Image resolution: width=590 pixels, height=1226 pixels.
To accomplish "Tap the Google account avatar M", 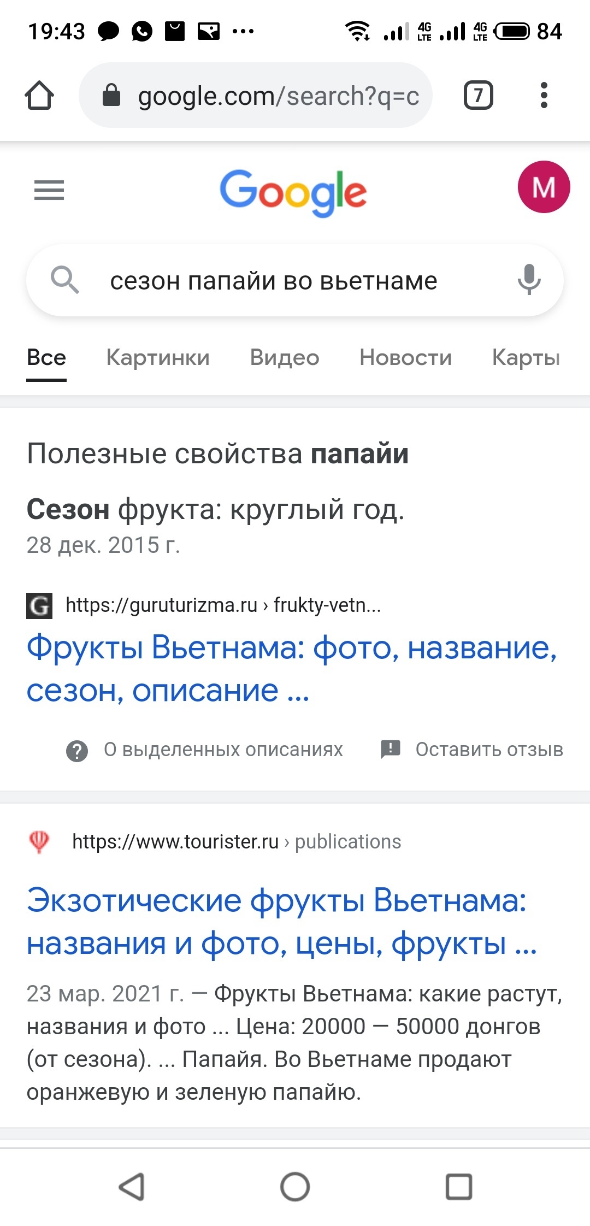I will click(x=544, y=187).
